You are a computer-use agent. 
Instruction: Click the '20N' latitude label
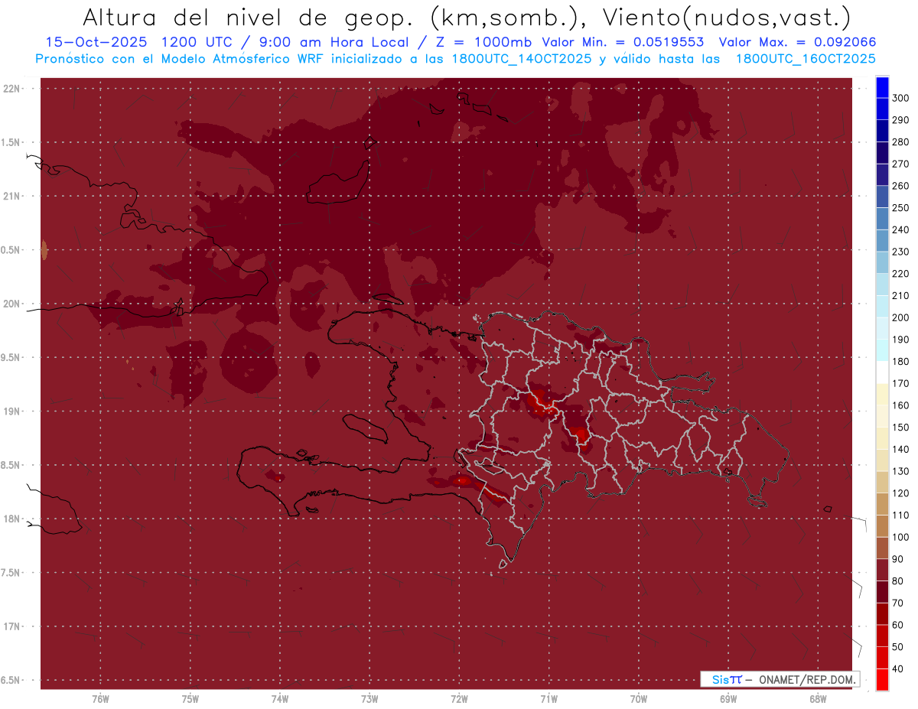[11, 304]
